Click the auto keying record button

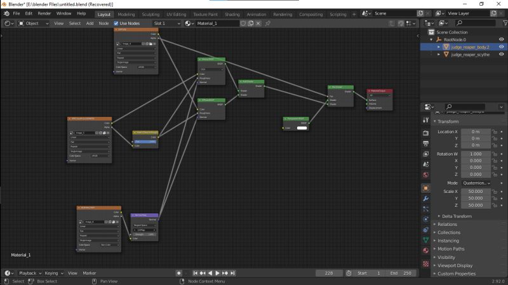(x=178, y=273)
